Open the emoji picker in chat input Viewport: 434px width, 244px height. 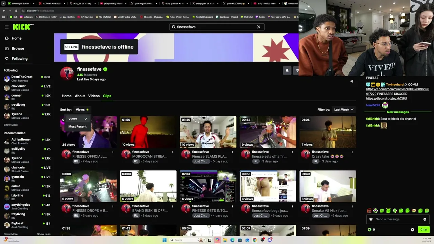point(425,219)
